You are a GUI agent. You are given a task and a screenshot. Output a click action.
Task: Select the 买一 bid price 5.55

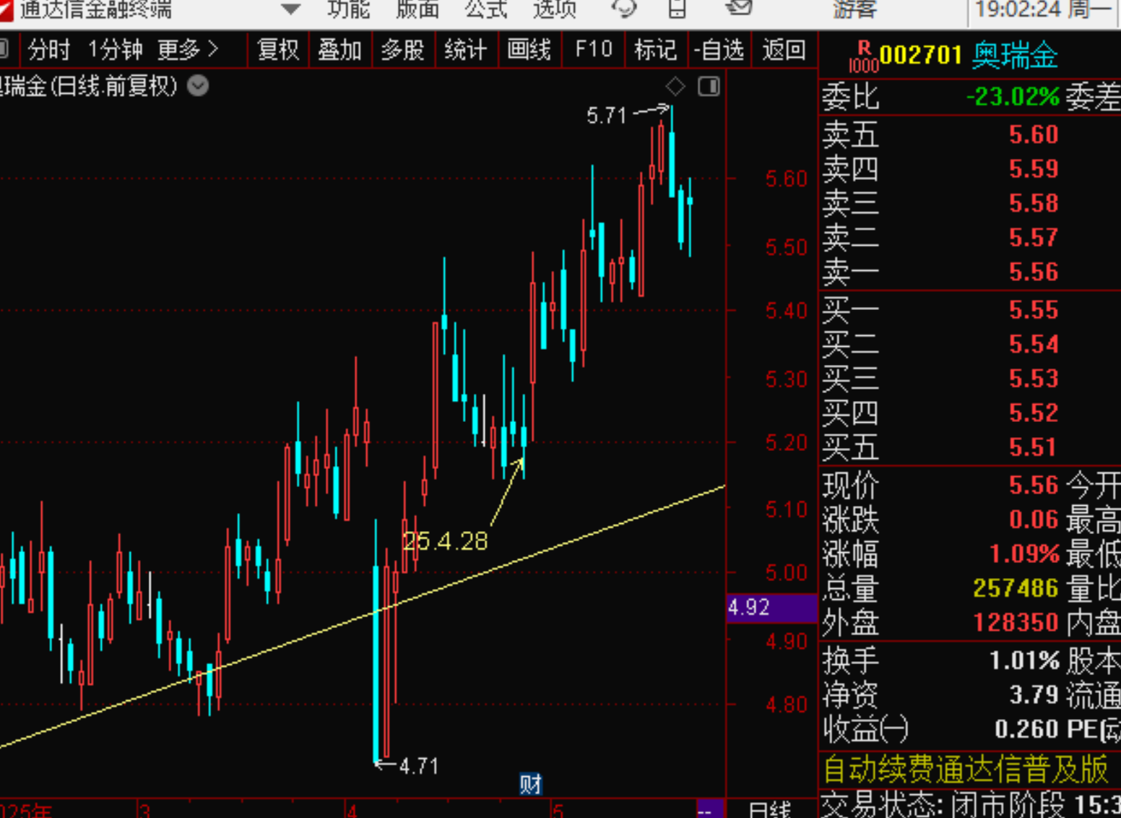pos(1034,310)
